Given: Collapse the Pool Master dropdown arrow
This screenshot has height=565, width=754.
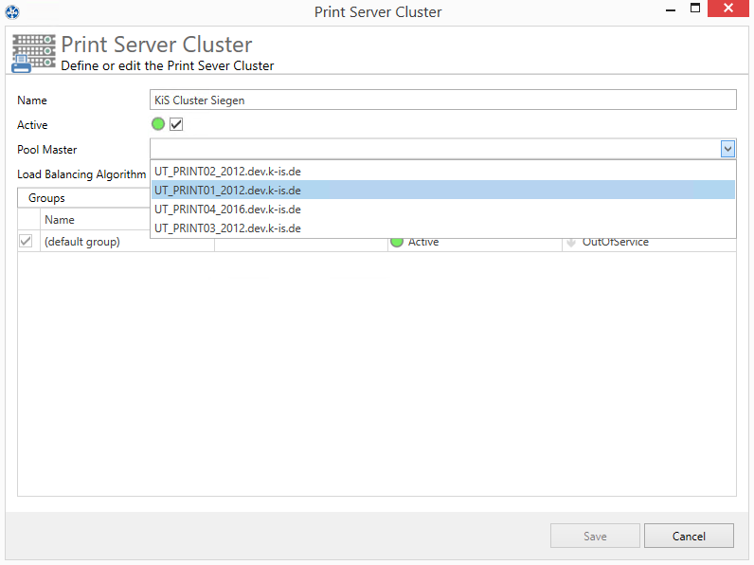Looking at the screenshot, I should click(x=727, y=149).
